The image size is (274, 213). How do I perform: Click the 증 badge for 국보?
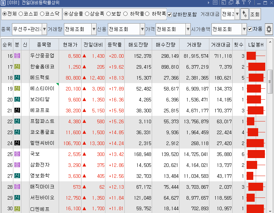(17, 154)
